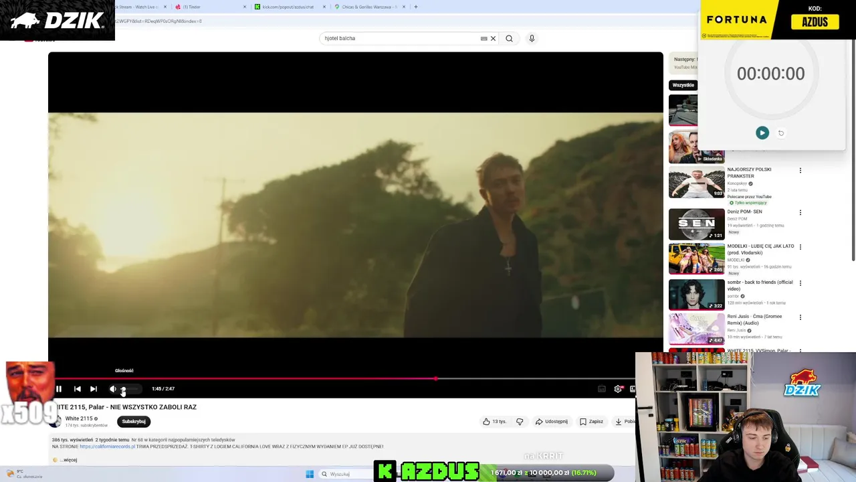Save the video with Zapisz
Viewport: 856px width, 482px height.
tap(591, 422)
